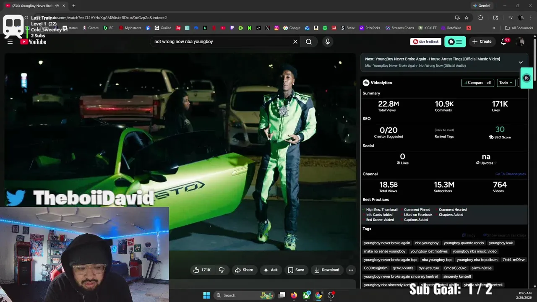Go to the YouTube home logo
This screenshot has height=302, width=537.
(x=33, y=42)
